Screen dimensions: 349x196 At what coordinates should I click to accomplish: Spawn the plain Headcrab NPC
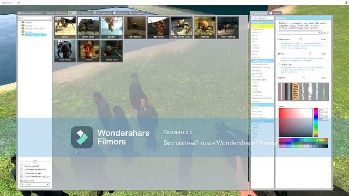tap(205, 28)
